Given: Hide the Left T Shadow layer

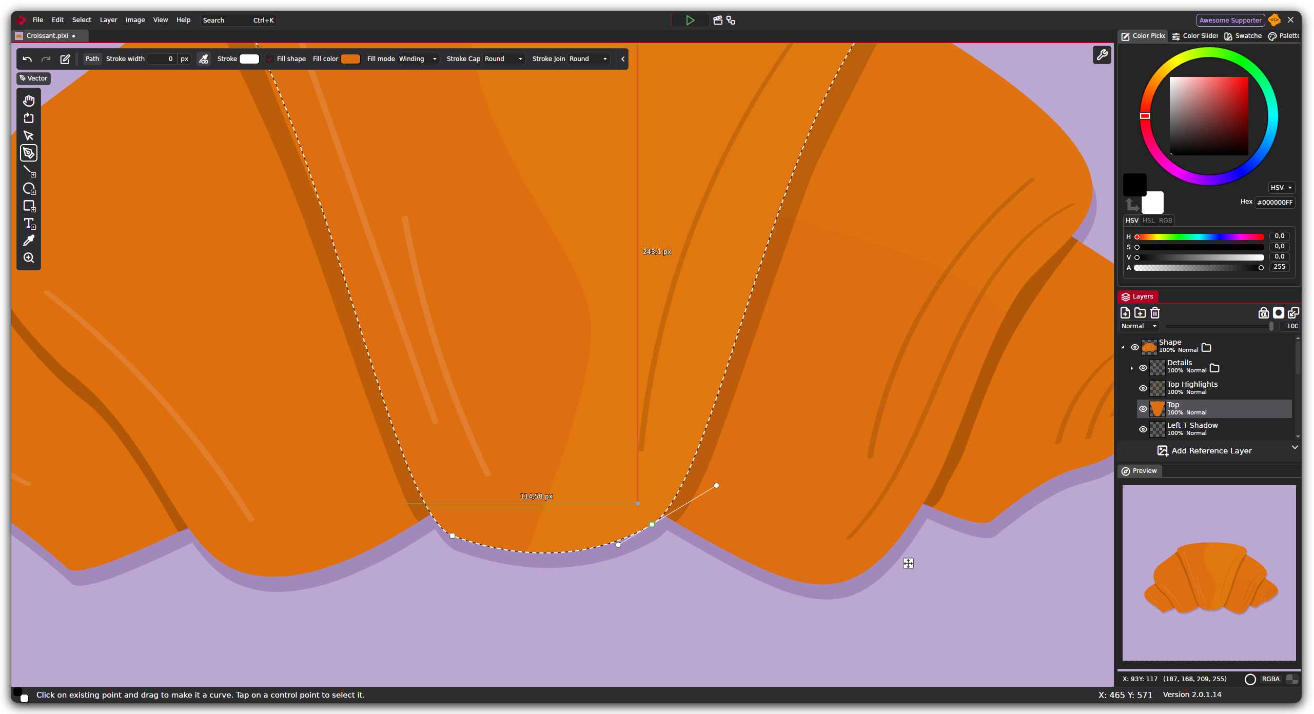Looking at the screenshot, I should click(1143, 429).
